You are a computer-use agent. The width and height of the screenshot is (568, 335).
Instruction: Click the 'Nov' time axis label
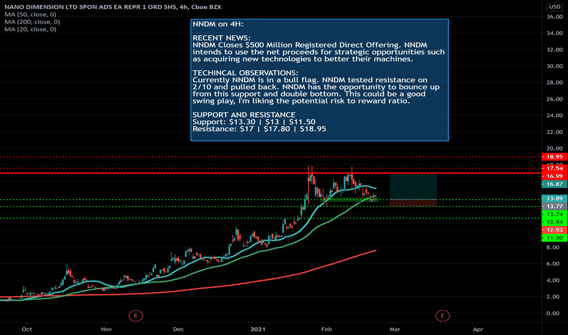point(106,329)
